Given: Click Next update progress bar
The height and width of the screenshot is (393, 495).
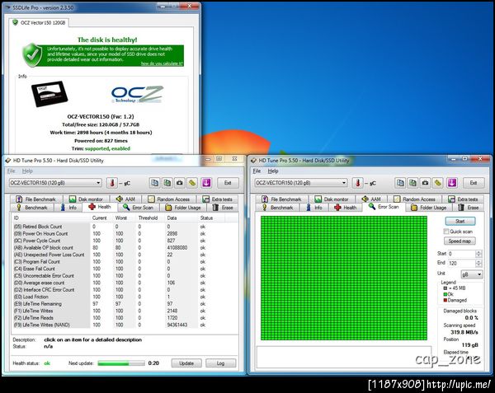Looking at the screenshot, I should point(121,363).
